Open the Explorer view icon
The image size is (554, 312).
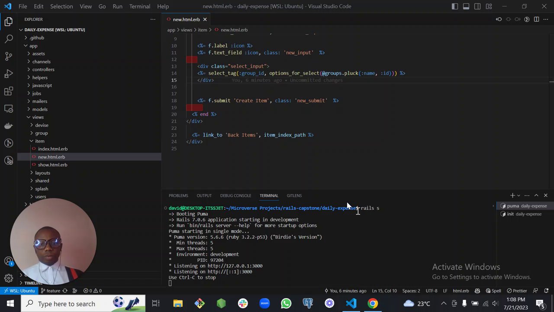(9, 22)
